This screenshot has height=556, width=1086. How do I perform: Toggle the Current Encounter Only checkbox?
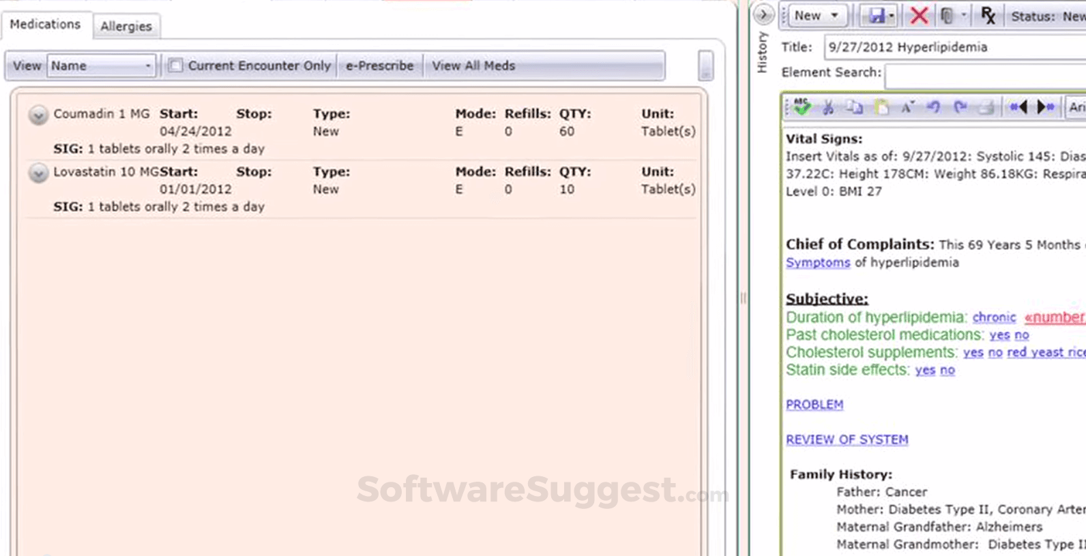point(175,65)
